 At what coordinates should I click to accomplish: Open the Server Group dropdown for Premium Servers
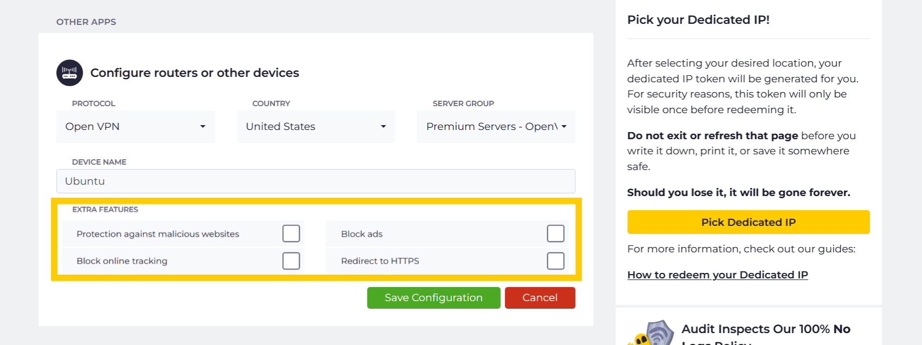pos(496,127)
